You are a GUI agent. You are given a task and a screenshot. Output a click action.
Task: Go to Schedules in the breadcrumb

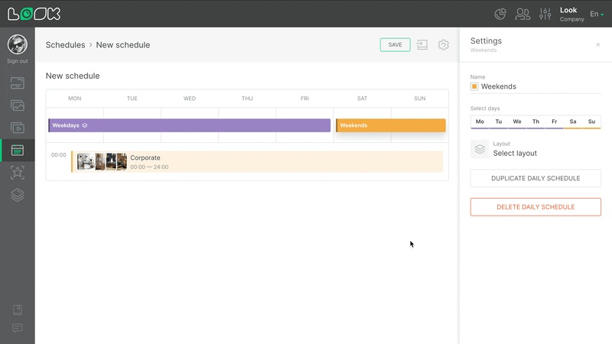coord(65,45)
